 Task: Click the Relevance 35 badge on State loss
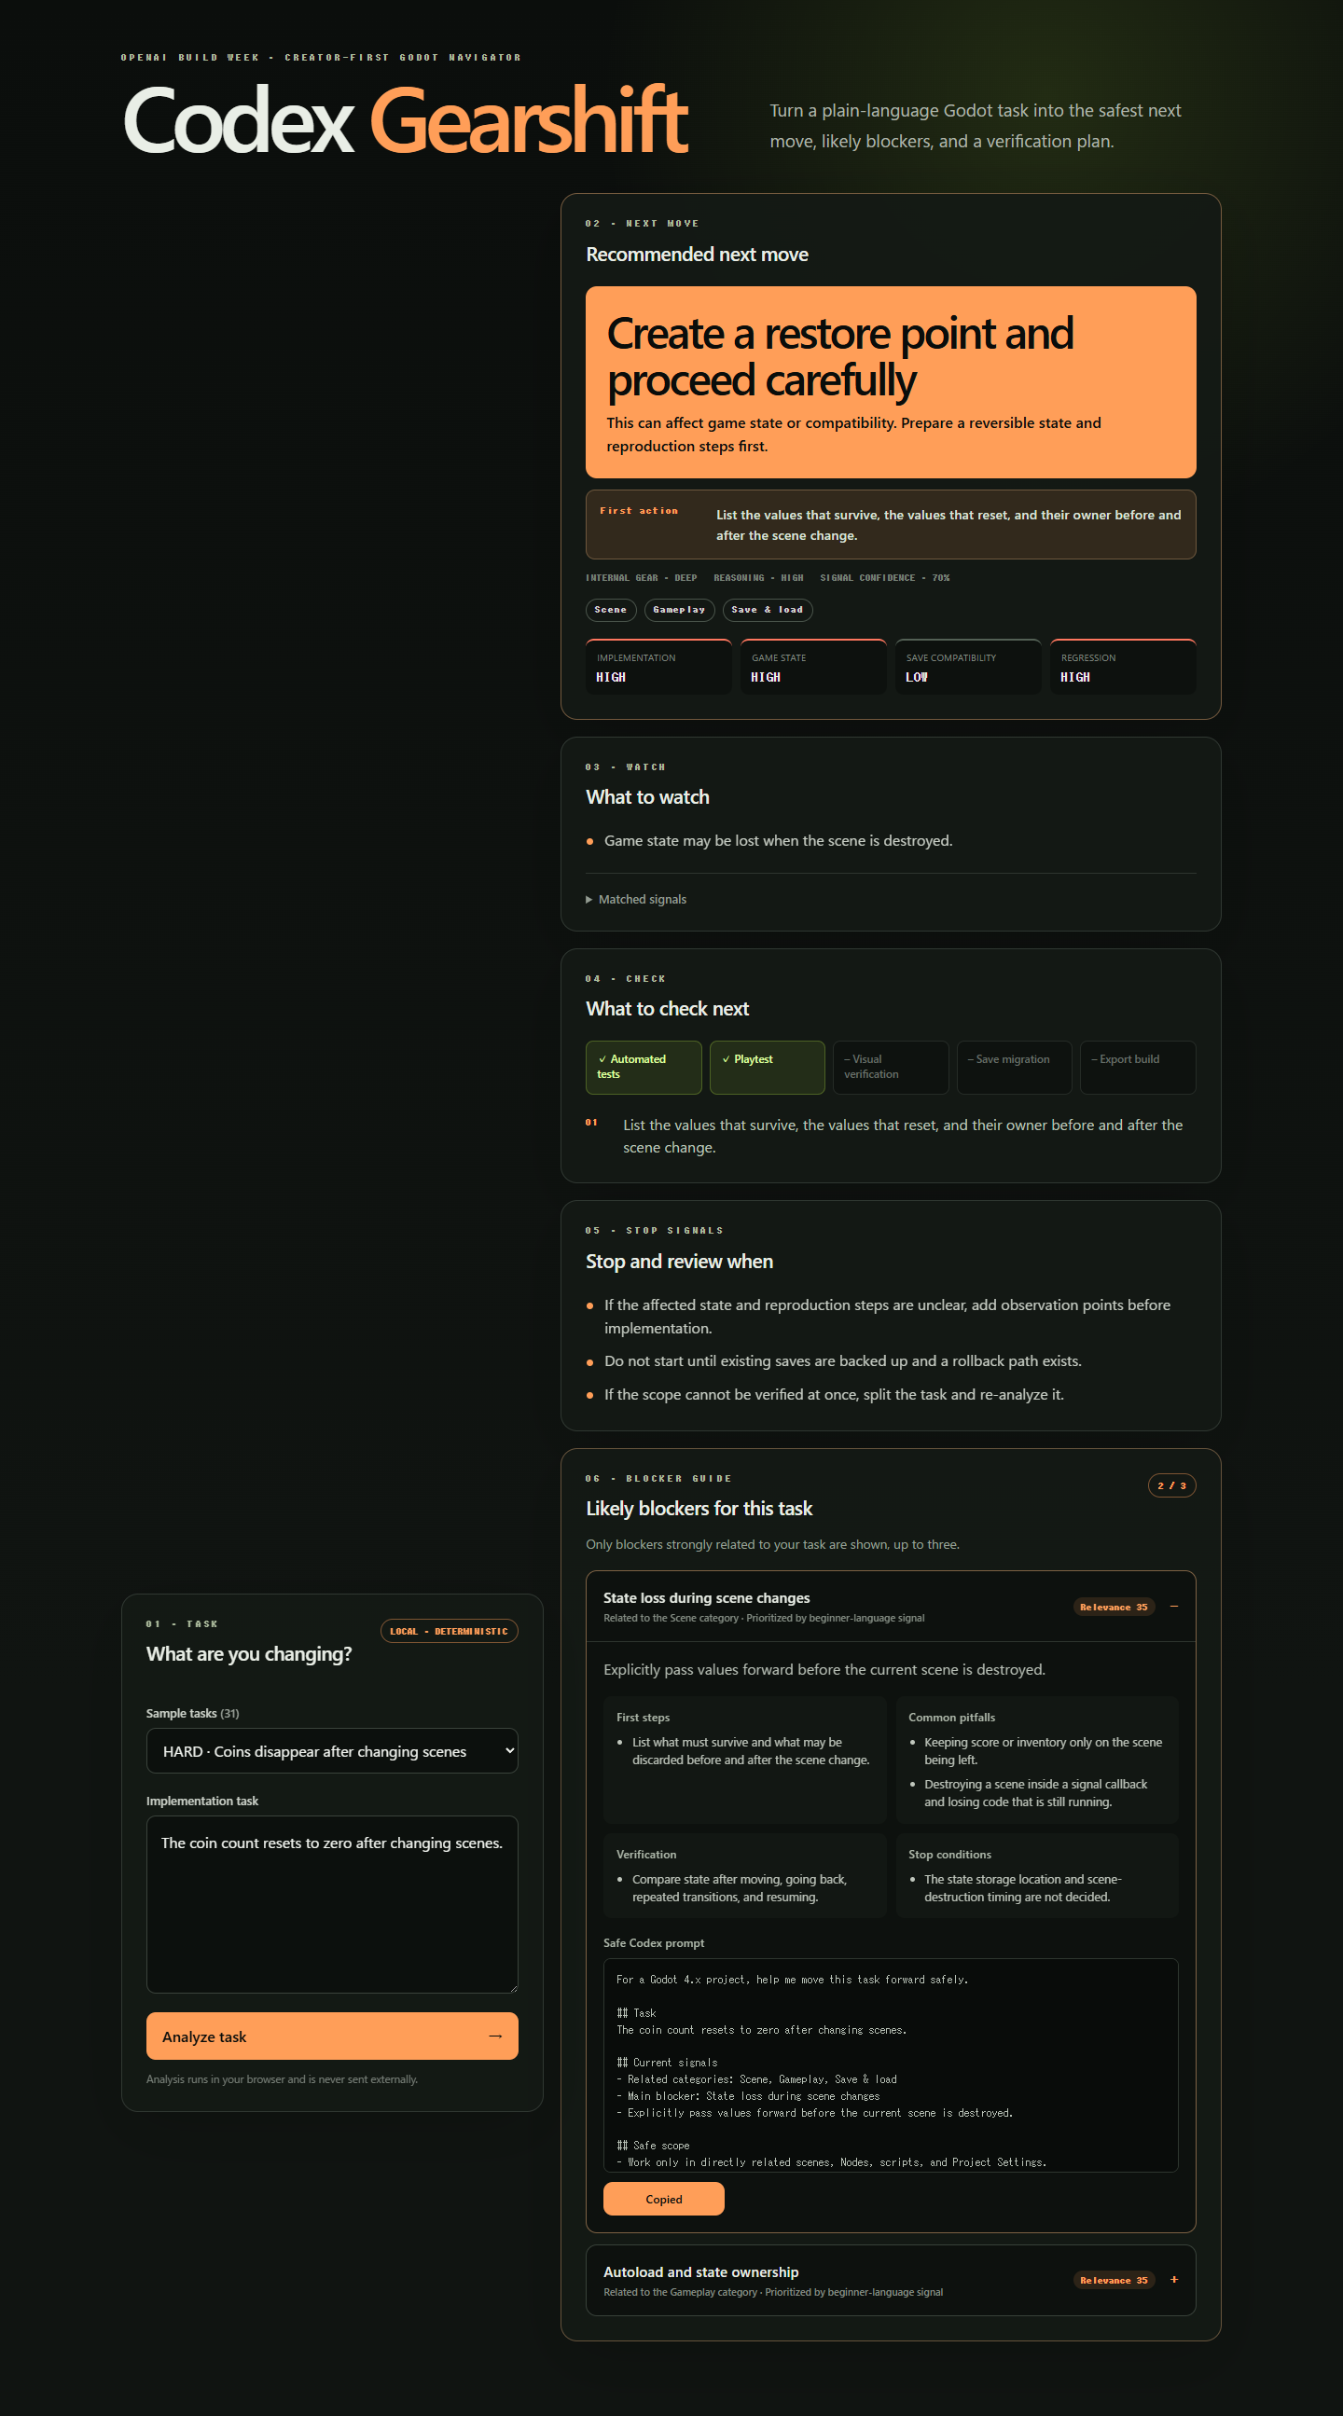pos(1114,1607)
